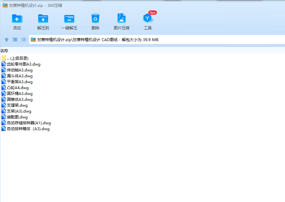Click the dwg icon beside 圆环桶A3.dwg

(4, 93)
